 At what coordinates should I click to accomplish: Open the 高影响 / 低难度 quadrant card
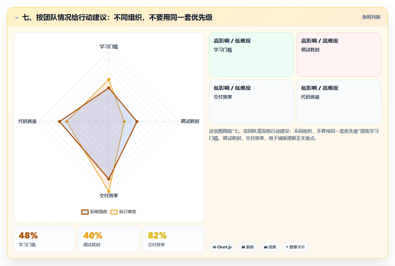coord(251,55)
